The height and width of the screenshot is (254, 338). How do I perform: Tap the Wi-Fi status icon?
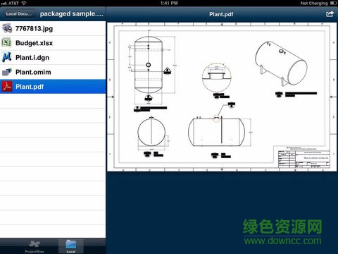coord(24,3)
